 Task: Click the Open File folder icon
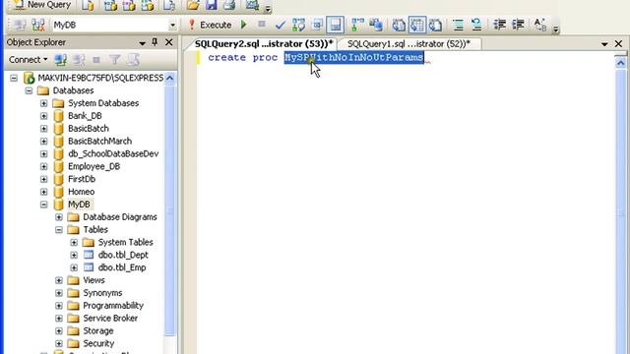(x=193, y=5)
